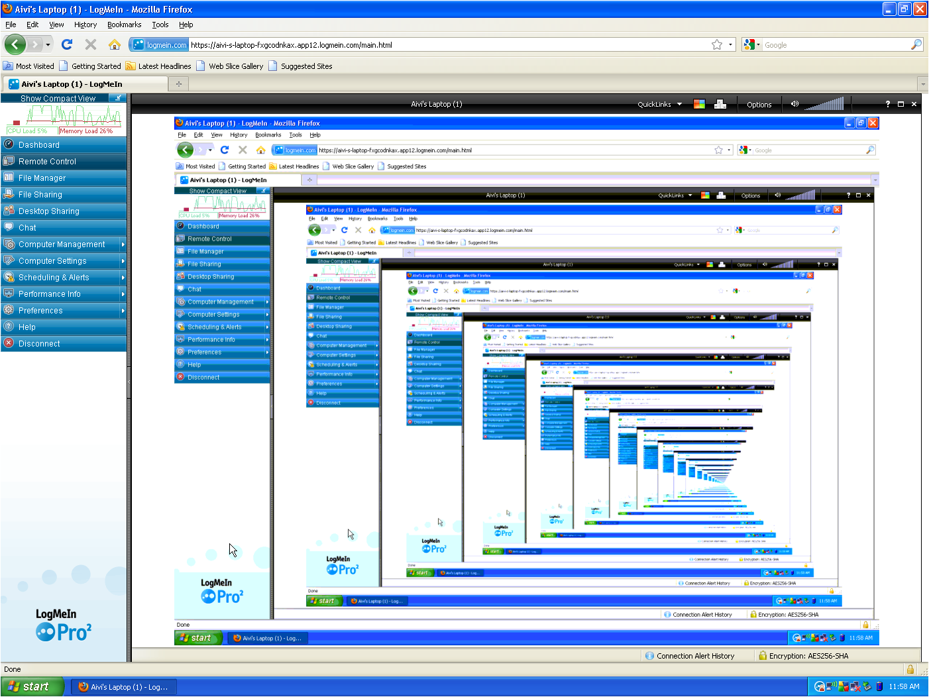Click the Windows Security shield in outermost system tray
The width and height of the screenshot is (929, 697).
click(x=843, y=687)
